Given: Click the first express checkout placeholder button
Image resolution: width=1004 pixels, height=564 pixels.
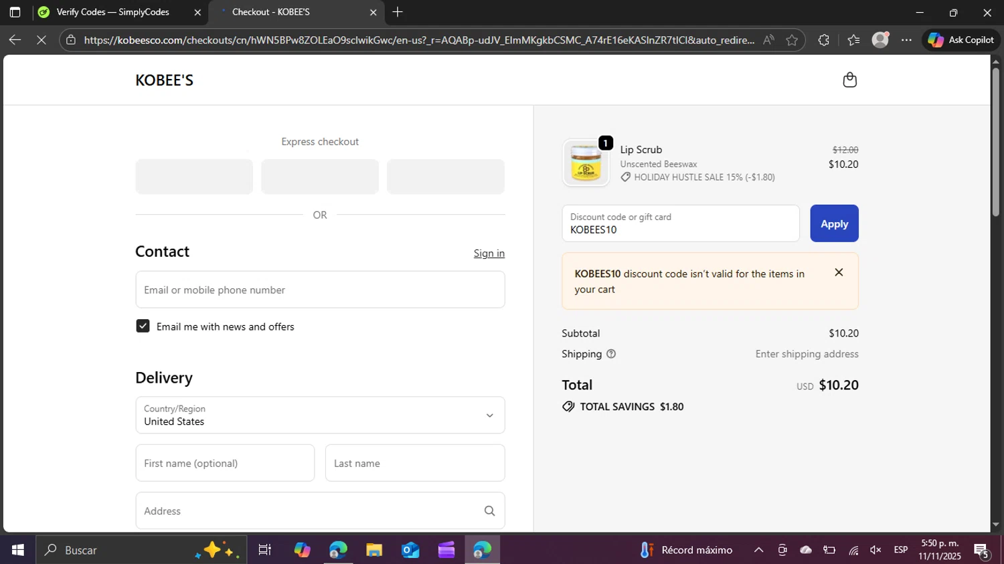Looking at the screenshot, I should pos(194,177).
